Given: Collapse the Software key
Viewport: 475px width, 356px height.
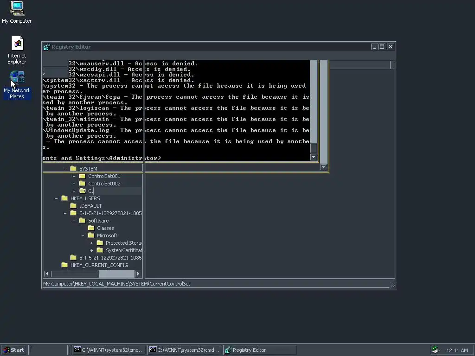Looking at the screenshot, I should pos(74,221).
